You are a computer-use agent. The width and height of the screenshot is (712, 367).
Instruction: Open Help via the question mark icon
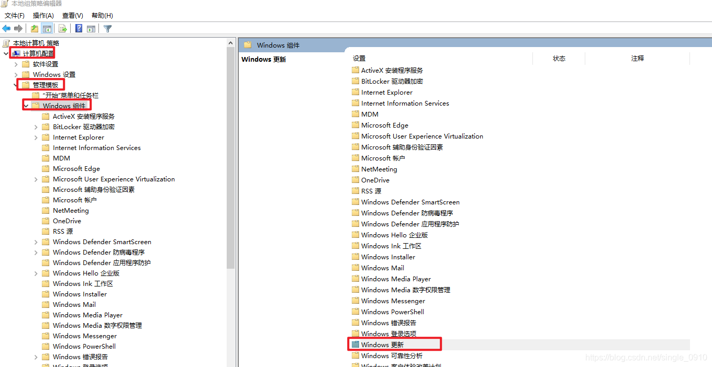point(79,28)
